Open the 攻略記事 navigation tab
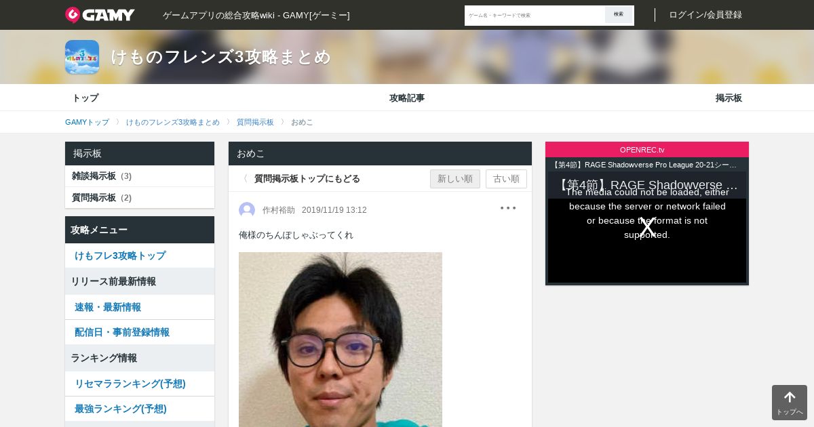The image size is (814, 427). coord(407,98)
